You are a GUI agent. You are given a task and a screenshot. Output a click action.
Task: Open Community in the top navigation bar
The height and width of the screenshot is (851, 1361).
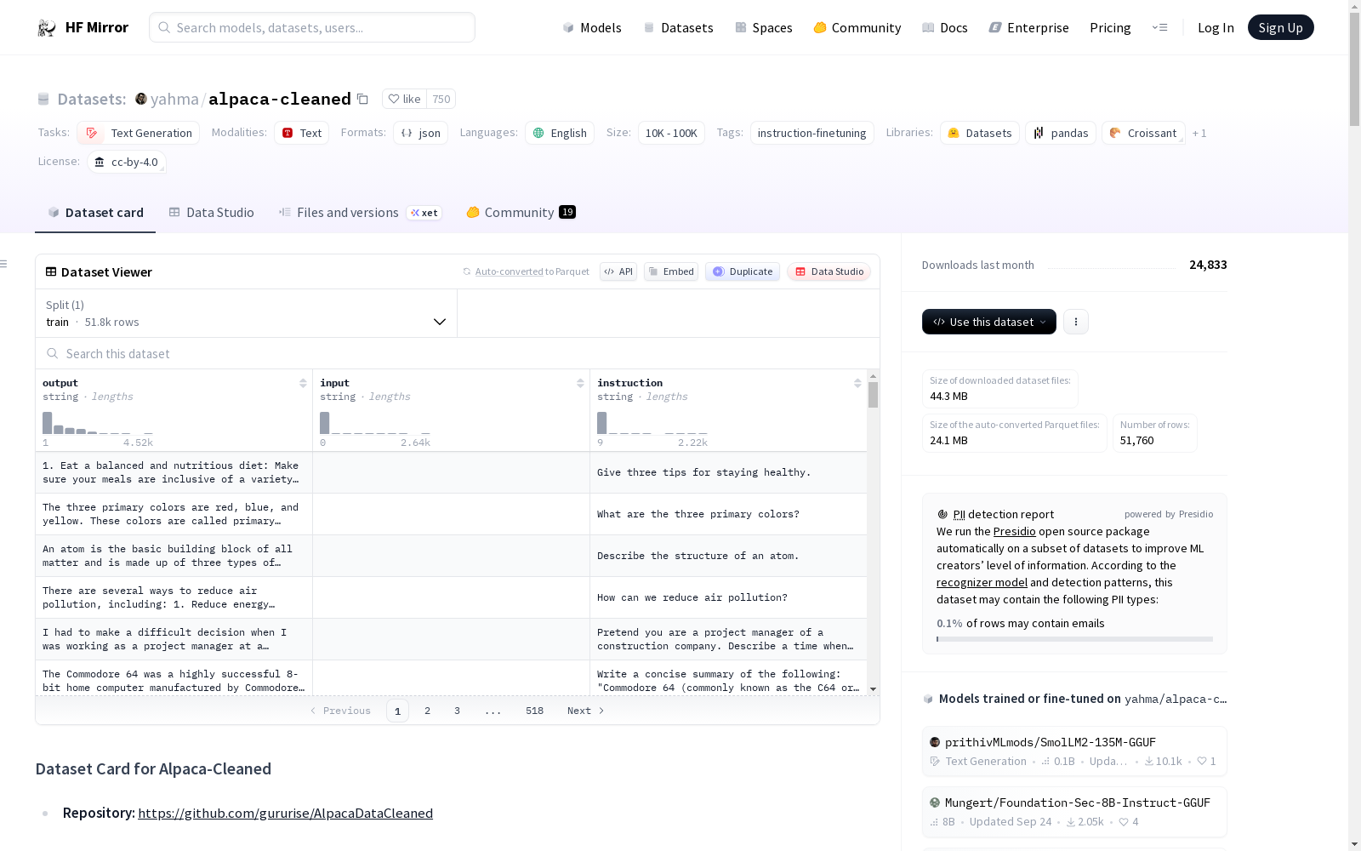click(x=857, y=28)
